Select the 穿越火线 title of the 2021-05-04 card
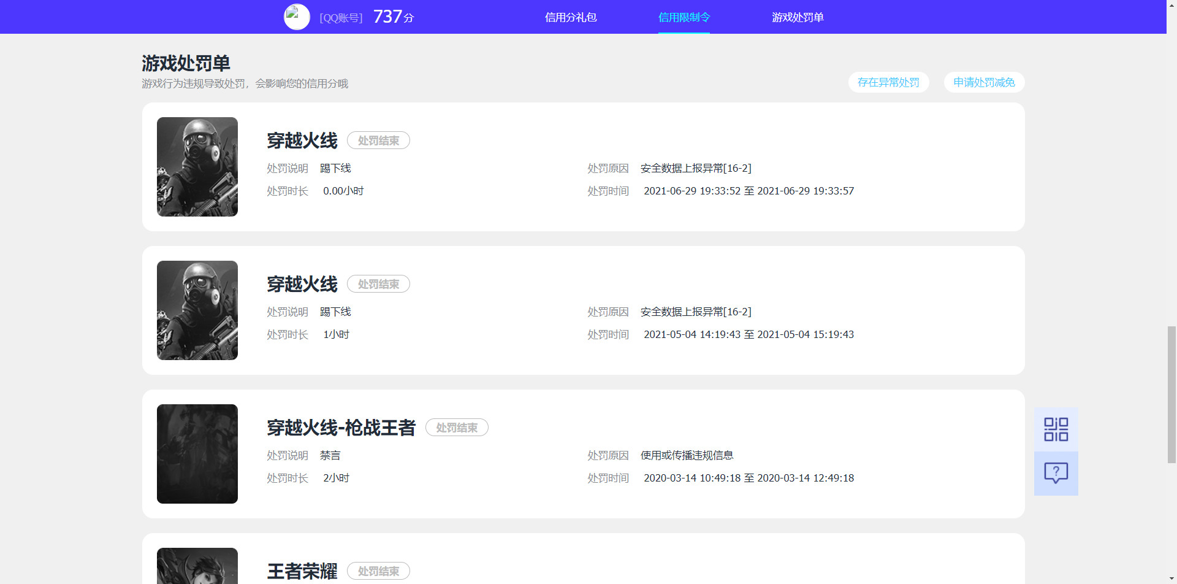1177x584 pixels. (x=302, y=284)
